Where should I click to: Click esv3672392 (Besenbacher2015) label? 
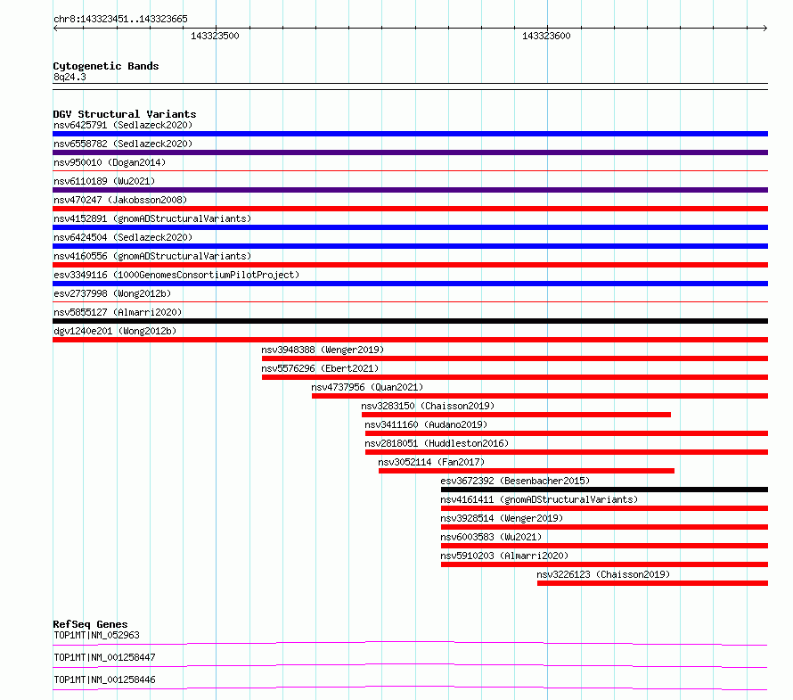(515, 481)
